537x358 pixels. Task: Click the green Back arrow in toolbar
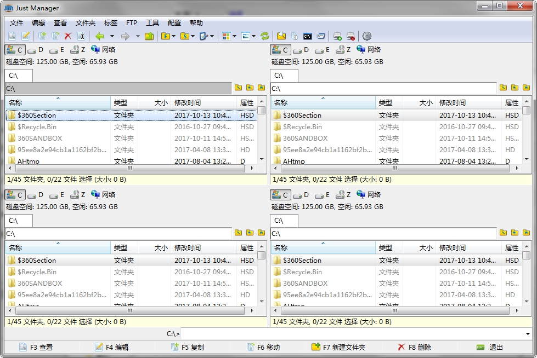click(x=99, y=36)
